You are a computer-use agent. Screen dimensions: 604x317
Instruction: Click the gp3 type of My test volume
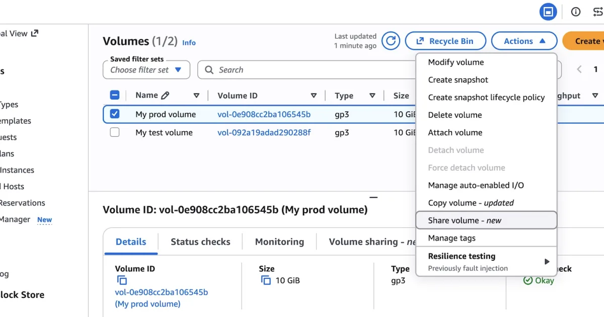point(342,133)
